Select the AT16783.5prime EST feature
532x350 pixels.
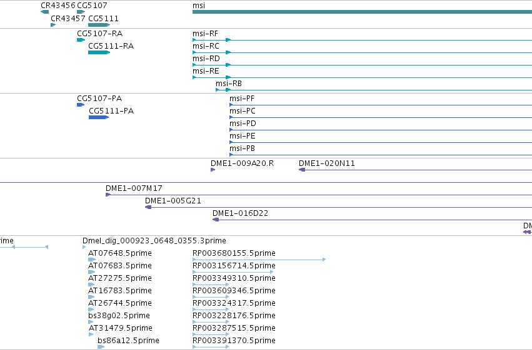tap(91, 297)
